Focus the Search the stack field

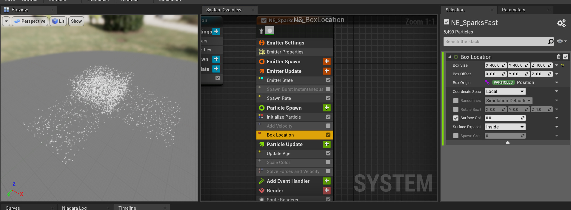tap(495, 42)
